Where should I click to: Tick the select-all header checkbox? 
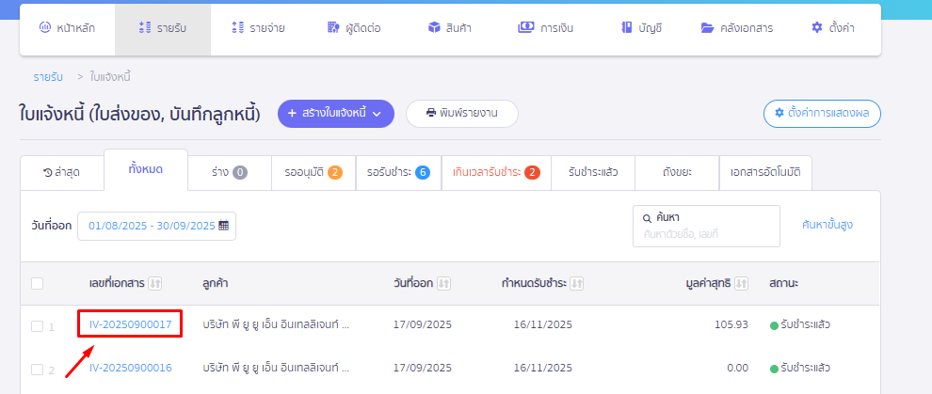pos(37,284)
